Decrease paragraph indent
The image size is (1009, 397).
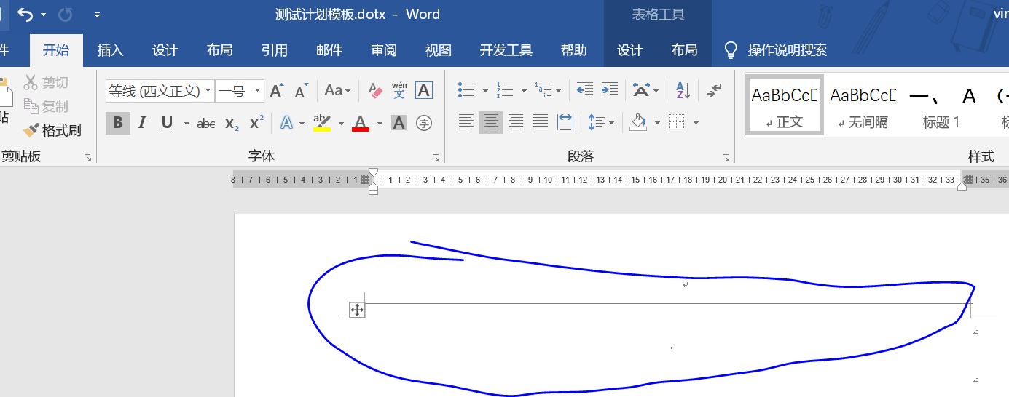(585, 90)
